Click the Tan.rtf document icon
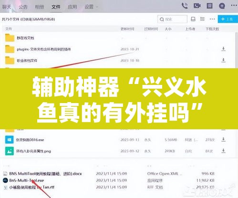Screen dimensions: 238x198 [5, 188]
